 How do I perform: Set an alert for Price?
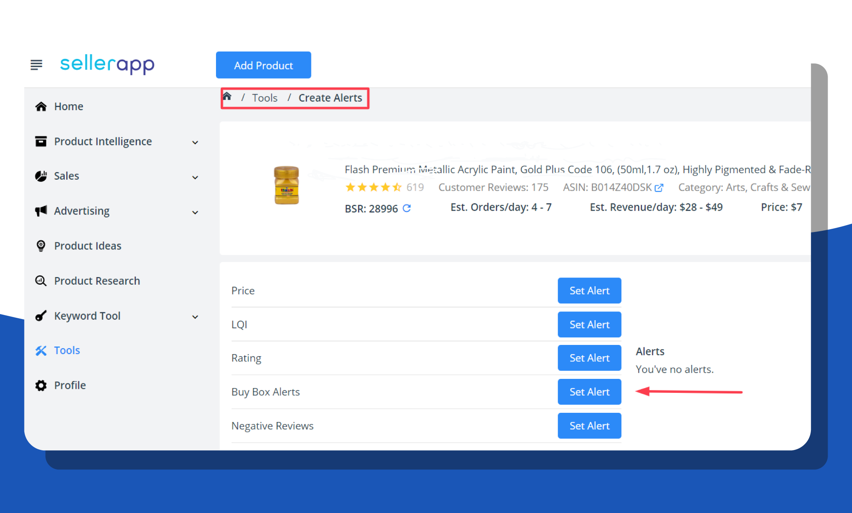589,291
